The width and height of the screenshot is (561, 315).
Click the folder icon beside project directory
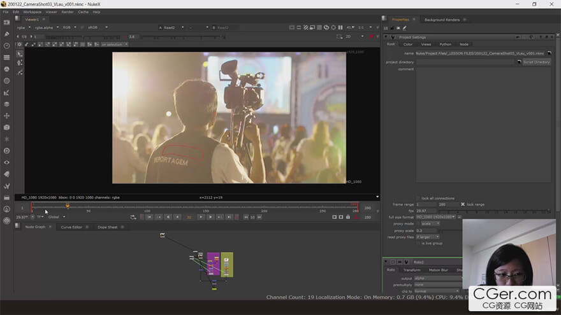[518, 62]
